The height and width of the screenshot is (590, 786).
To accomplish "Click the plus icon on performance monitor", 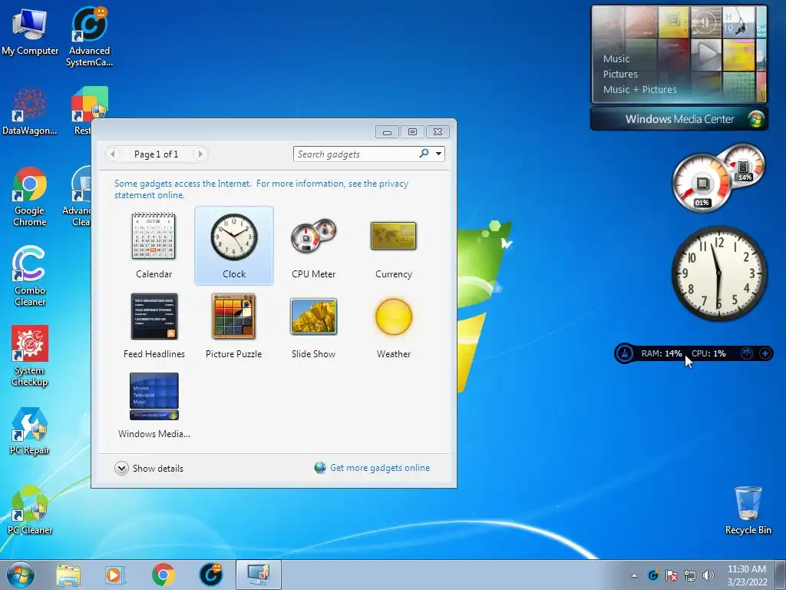I will 765,353.
